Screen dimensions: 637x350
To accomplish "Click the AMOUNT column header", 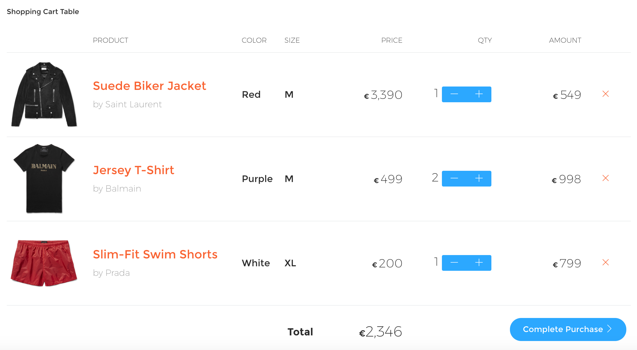I will click(x=565, y=40).
